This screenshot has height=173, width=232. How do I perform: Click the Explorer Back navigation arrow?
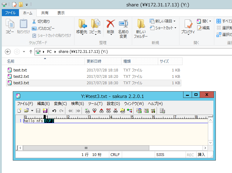[x=8, y=52]
